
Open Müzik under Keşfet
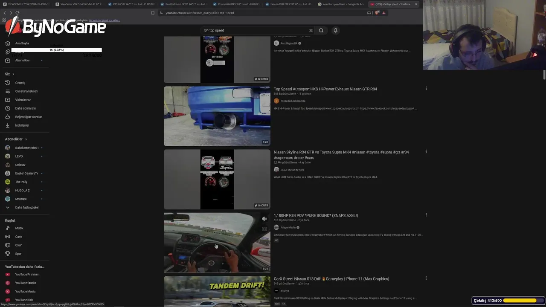pyautogui.click(x=19, y=228)
